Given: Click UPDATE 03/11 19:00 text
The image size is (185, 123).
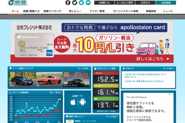Looking at the screenshot, I should (x=106, y=111).
